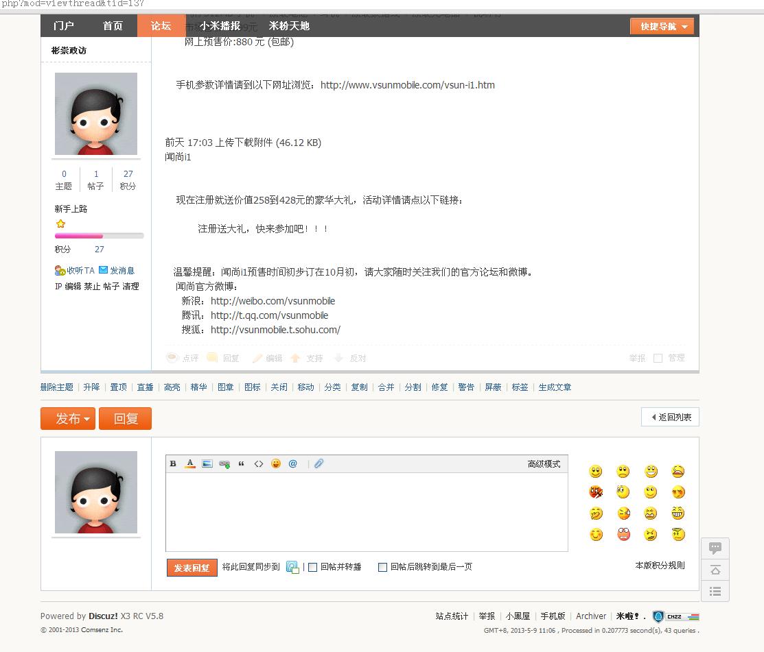Choose 置顶 to pin the thread
Viewport: 764px width, 652px height.
pos(118,387)
